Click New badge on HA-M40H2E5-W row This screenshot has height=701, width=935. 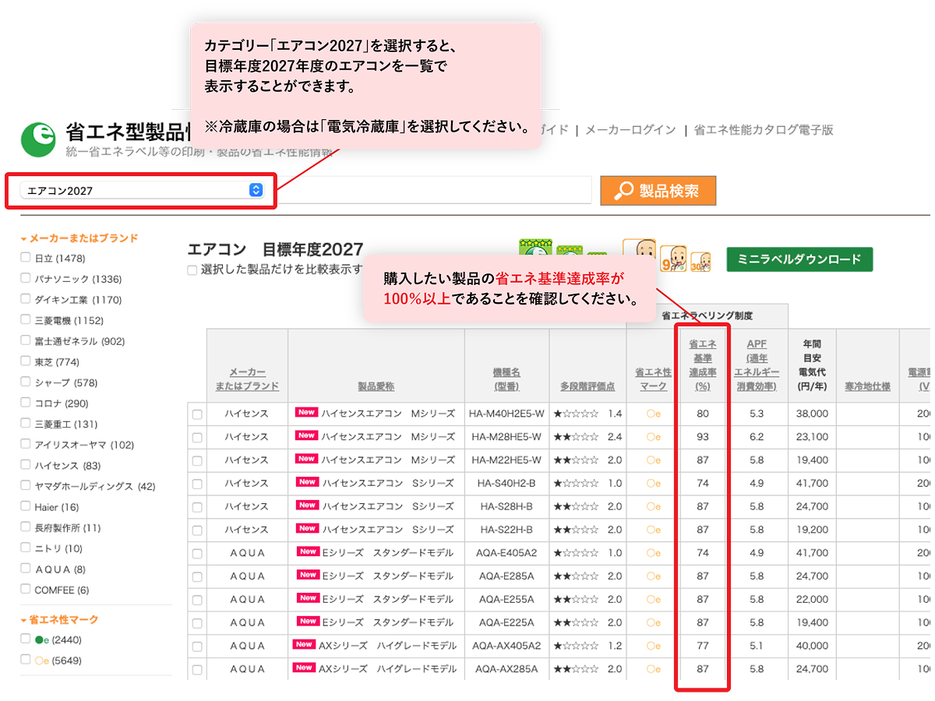(306, 412)
